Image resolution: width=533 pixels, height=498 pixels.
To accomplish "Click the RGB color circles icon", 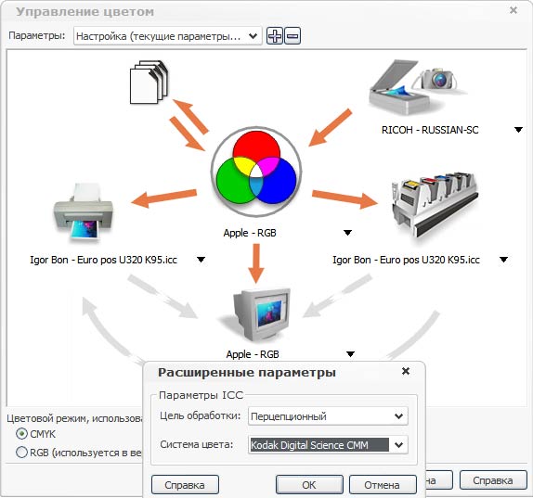I will coord(256,172).
